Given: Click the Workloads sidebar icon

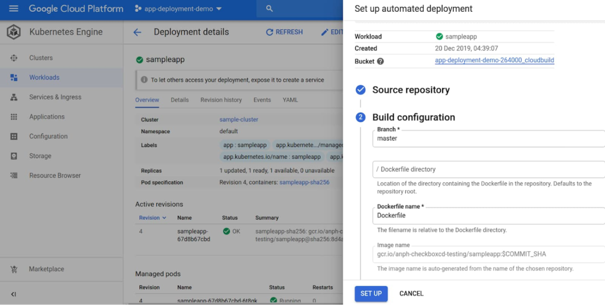Looking at the screenshot, I should coord(14,77).
